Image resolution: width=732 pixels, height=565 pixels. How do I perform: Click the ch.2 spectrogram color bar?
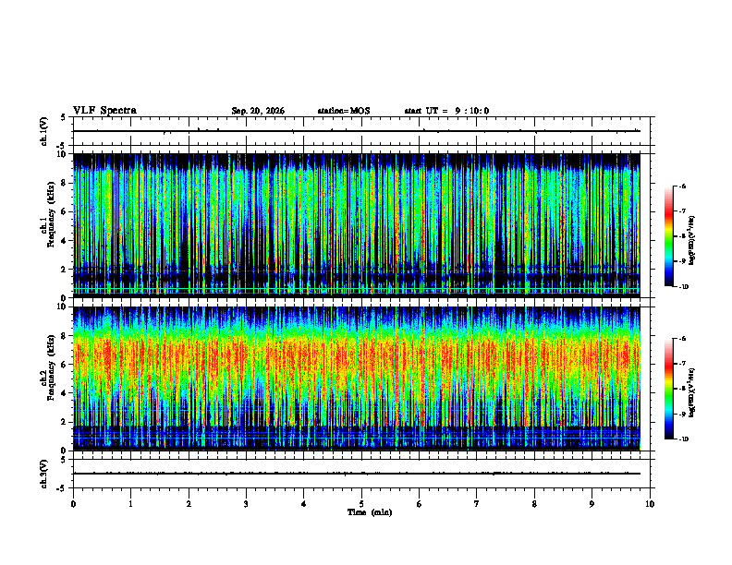point(668,389)
